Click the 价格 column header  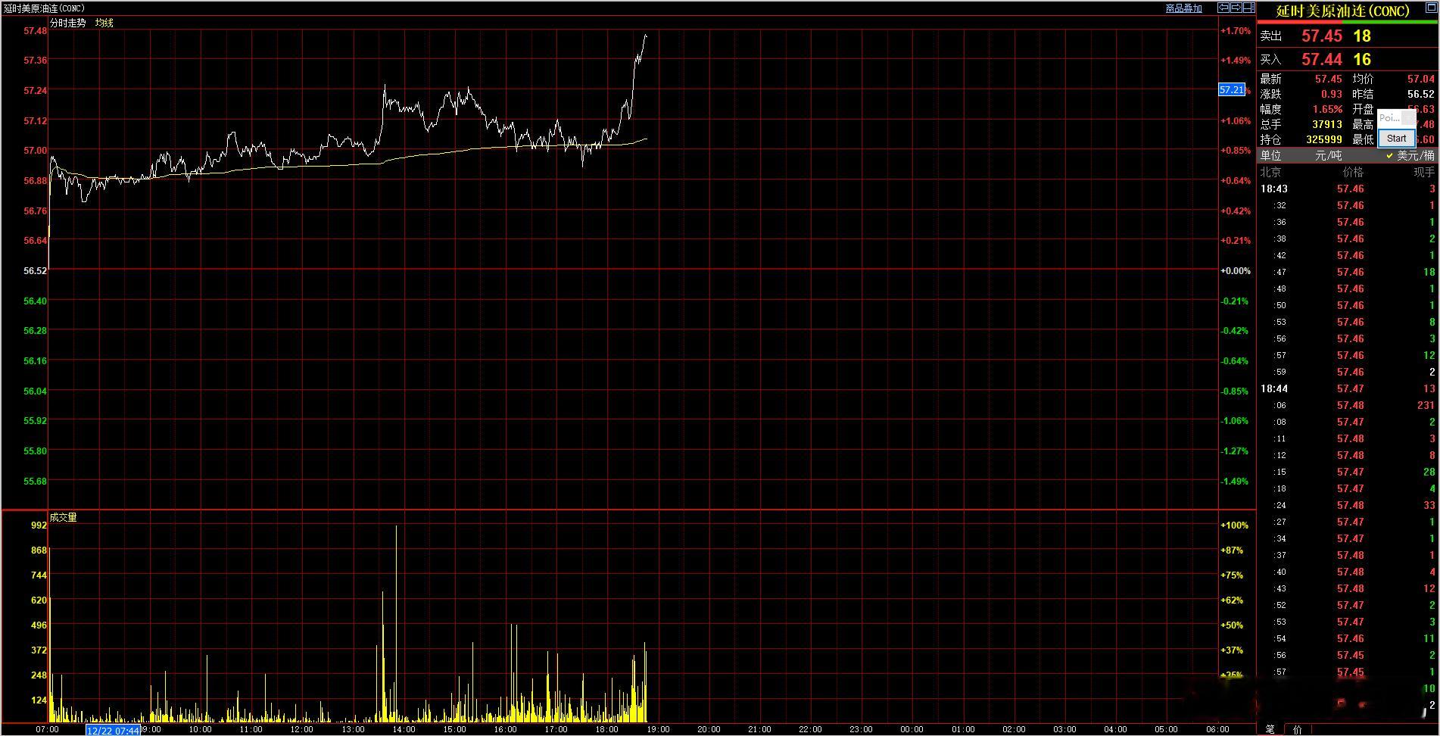[x=1353, y=172]
